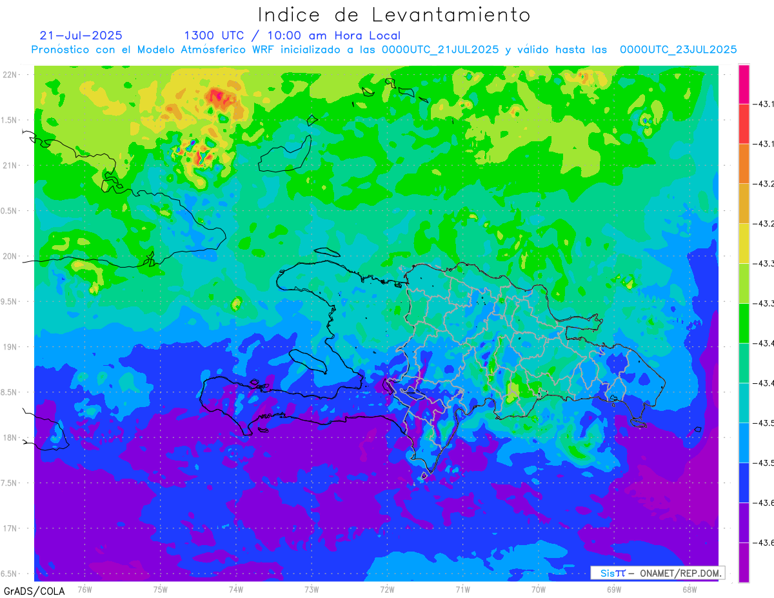774x598 pixels.
Task: Pick the turquoise swatch in the colorbar
Action: (x=744, y=403)
